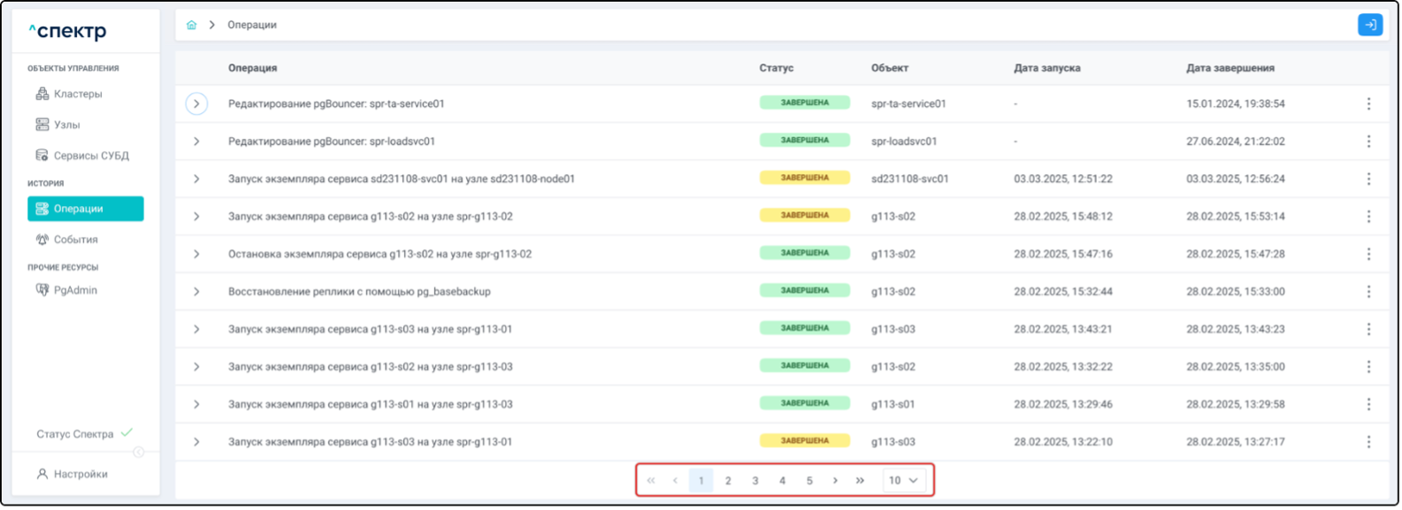
Task: Open the home breadcrumb icon
Action: click(x=192, y=25)
